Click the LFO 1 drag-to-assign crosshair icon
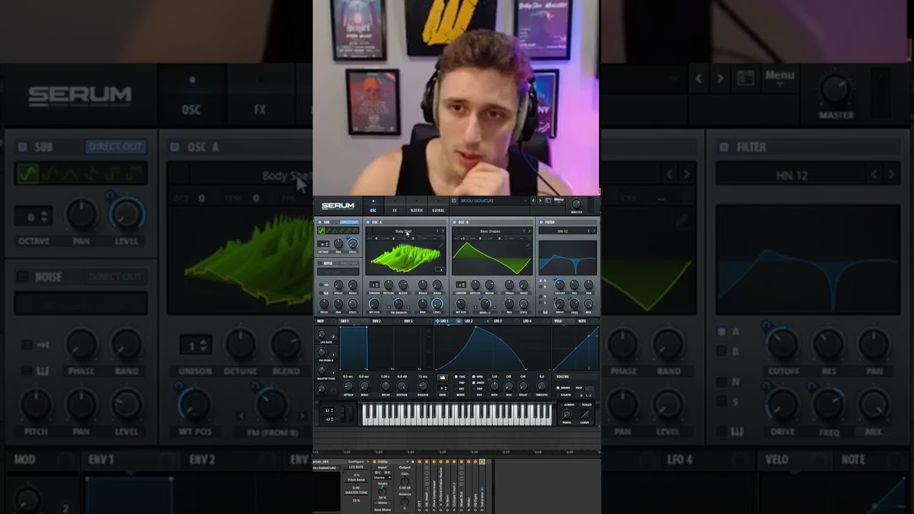 437,321
